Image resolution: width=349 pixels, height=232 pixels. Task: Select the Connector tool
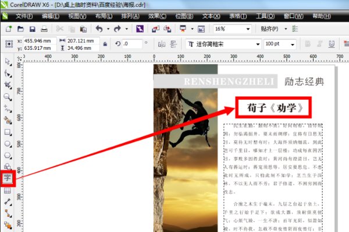click(x=8, y=213)
